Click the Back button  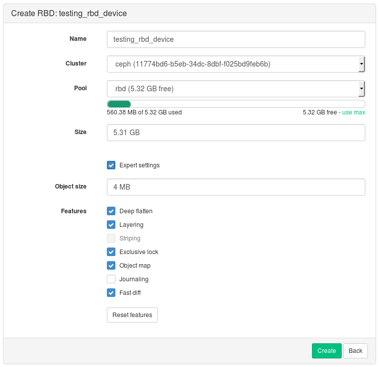click(355, 351)
